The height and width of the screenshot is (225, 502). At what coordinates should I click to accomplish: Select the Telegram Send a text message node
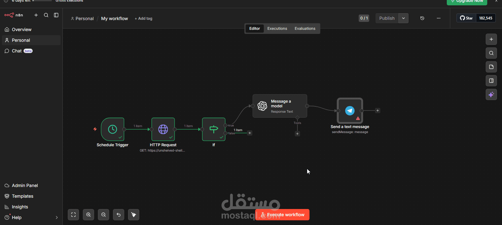[350, 110]
